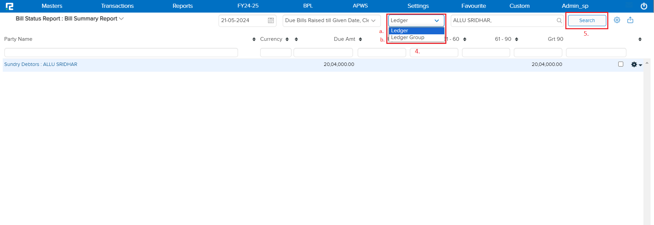The width and height of the screenshot is (654, 225).
Task: Click the power logout icon
Action: pos(644,6)
